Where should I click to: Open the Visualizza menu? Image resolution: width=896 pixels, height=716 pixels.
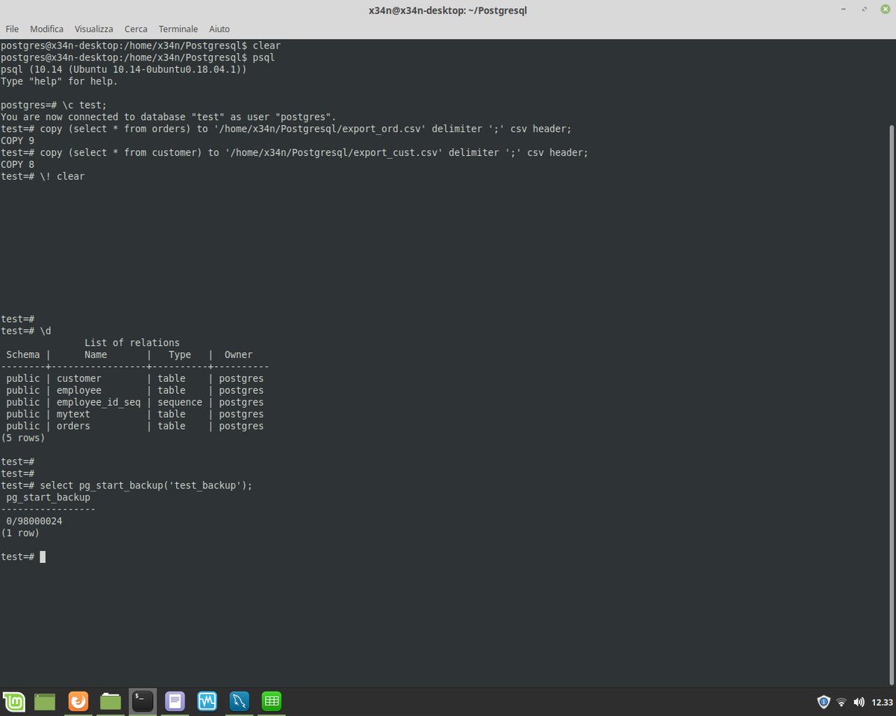point(94,28)
